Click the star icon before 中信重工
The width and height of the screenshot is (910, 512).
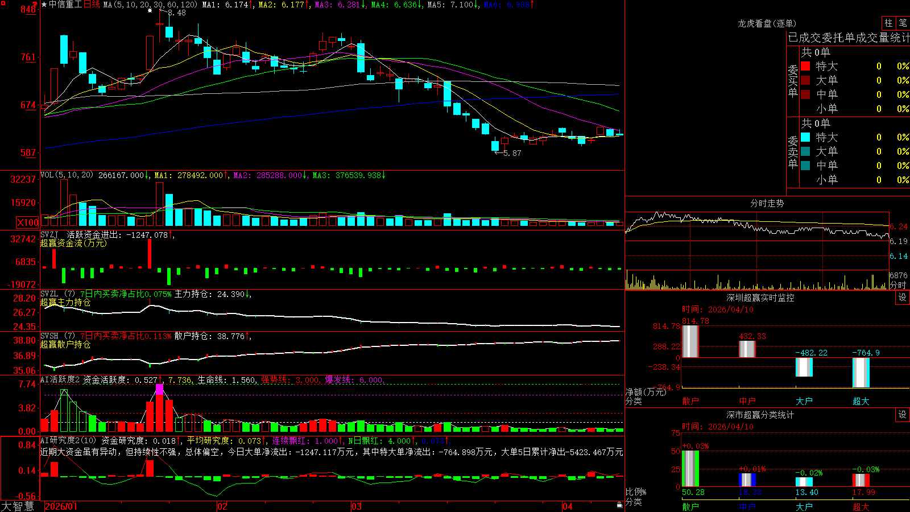44,5
